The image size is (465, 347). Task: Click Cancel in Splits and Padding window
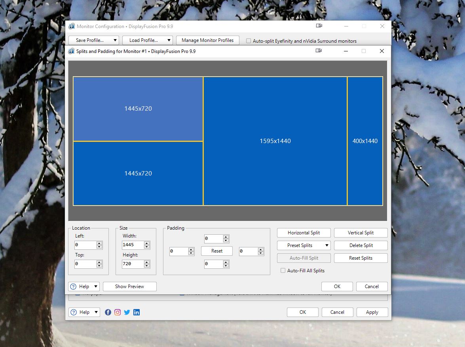click(372, 286)
